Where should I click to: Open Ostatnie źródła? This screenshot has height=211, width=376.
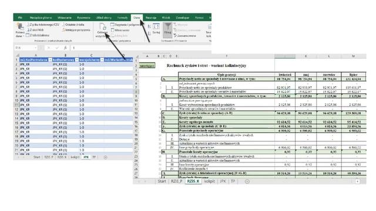click(73, 25)
